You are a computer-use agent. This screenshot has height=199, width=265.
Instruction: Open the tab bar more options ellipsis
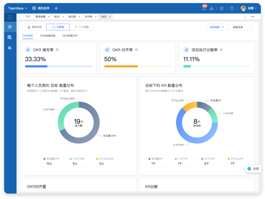[253, 17]
